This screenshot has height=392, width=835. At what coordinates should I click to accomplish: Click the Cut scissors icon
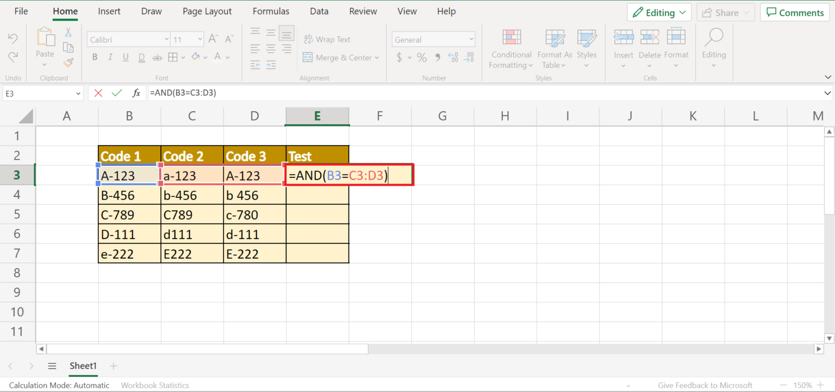coord(68,33)
